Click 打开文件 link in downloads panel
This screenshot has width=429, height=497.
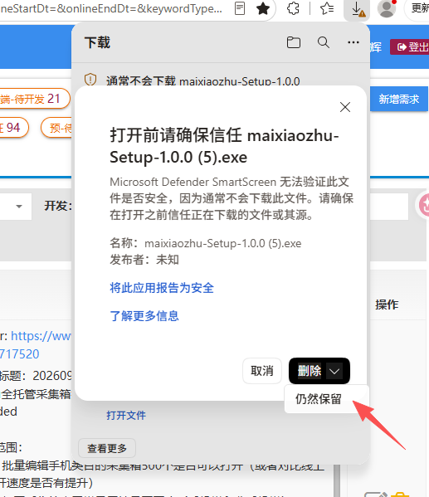126,415
